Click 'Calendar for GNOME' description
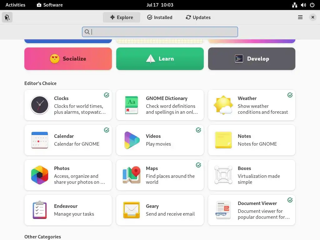Viewport: 320px width, 240px height. [x=77, y=144]
